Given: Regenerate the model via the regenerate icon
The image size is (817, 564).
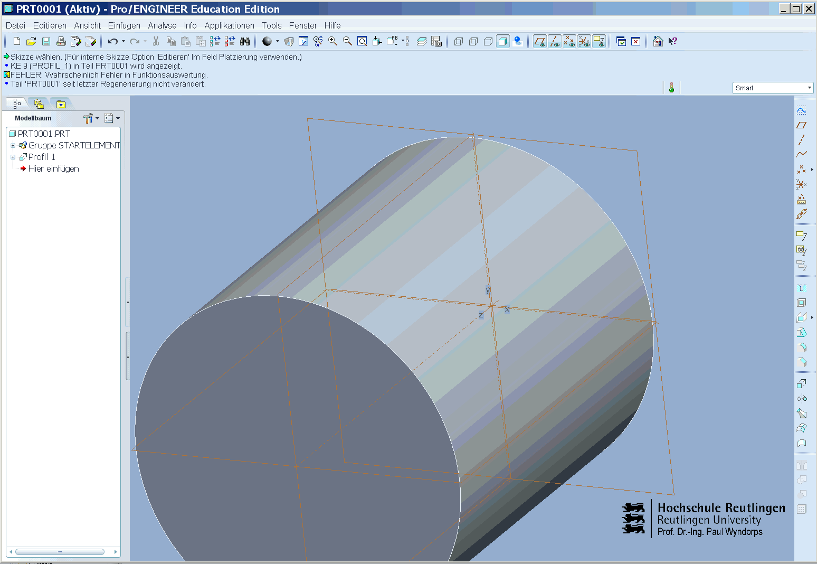Looking at the screenshot, I should click(215, 41).
